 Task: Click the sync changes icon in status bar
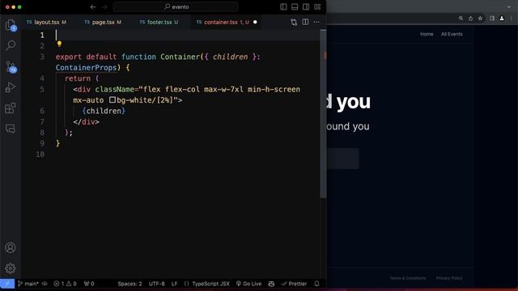tap(45, 284)
